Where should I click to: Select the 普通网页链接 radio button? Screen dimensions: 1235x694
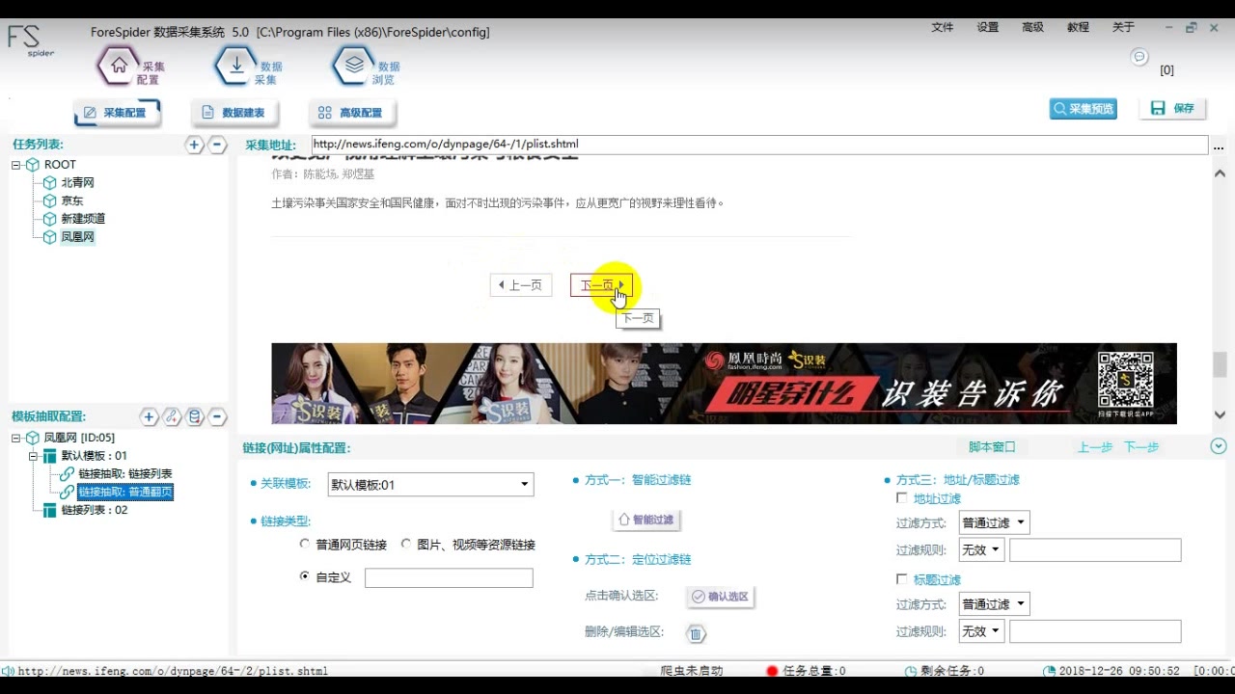click(305, 543)
